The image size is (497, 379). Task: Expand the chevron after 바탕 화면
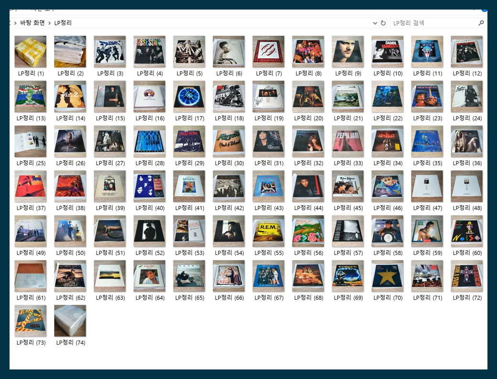tap(49, 23)
